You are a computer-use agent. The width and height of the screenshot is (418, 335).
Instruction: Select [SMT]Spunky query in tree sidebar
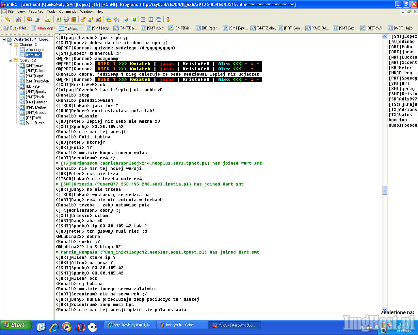point(36,92)
